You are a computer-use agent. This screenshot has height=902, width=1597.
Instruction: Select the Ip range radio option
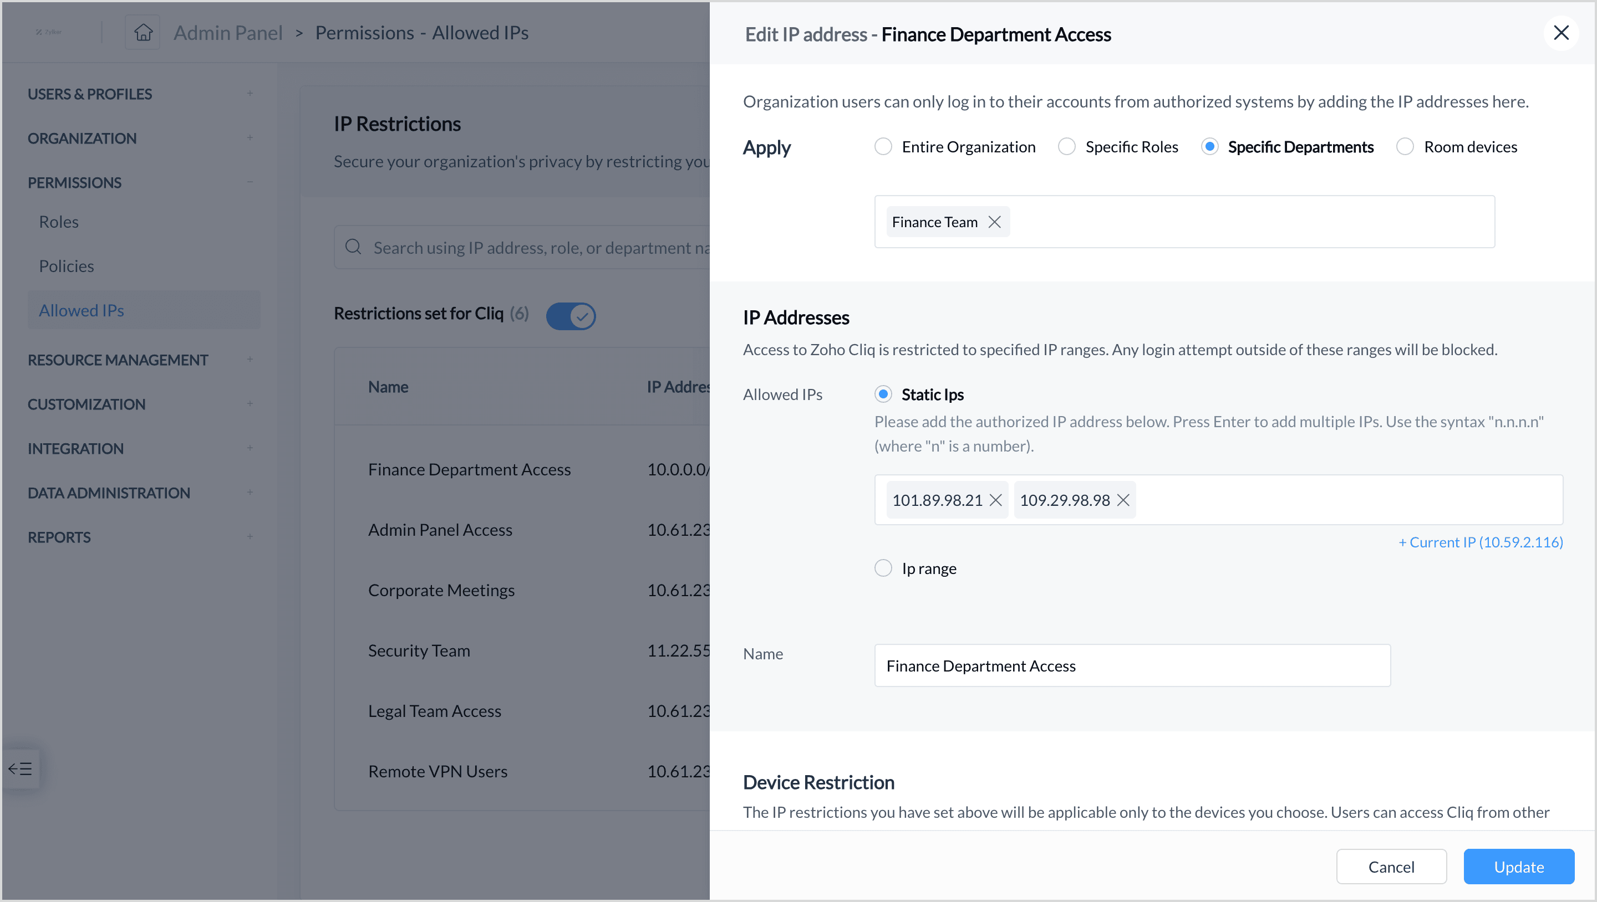(x=883, y=568)
